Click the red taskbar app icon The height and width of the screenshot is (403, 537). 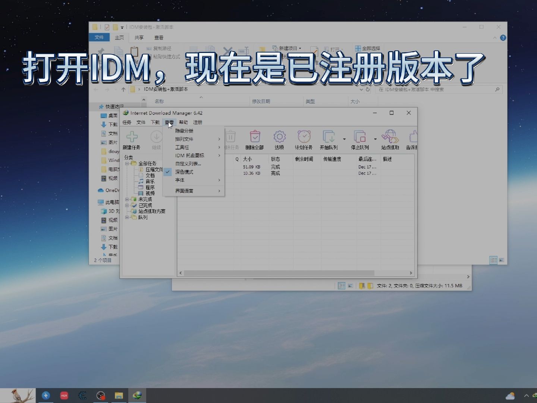pos(64,396)
